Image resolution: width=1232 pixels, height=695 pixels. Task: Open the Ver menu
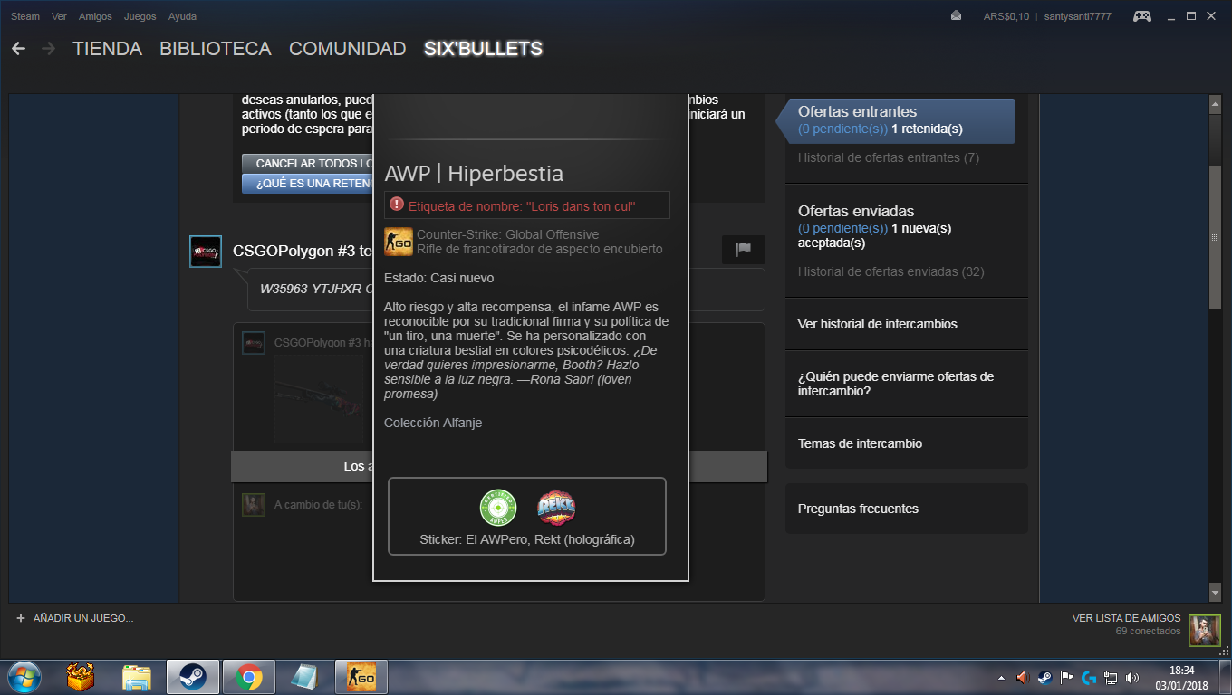point(60,16)
